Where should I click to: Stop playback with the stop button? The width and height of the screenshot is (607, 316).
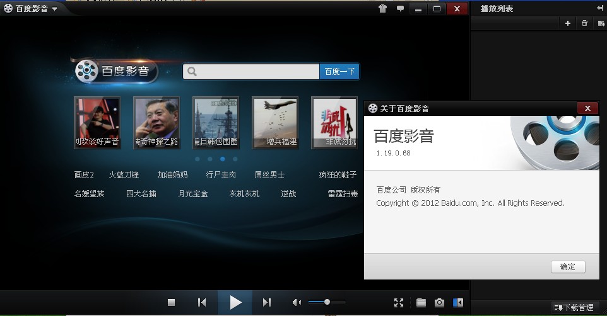[x=171, y=303]
